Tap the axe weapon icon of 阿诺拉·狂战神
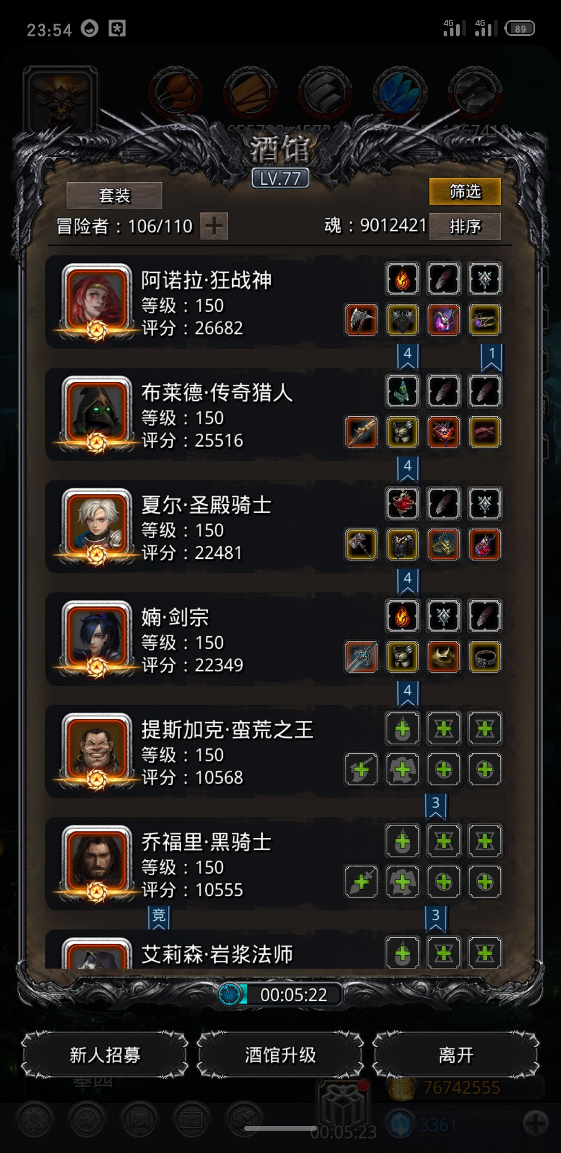The height and width of the screenshot is (1153, 561). (361, 320)
